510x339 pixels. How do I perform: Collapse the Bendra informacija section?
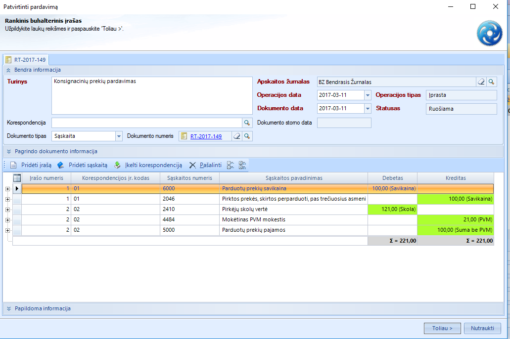tap(8, 70)
